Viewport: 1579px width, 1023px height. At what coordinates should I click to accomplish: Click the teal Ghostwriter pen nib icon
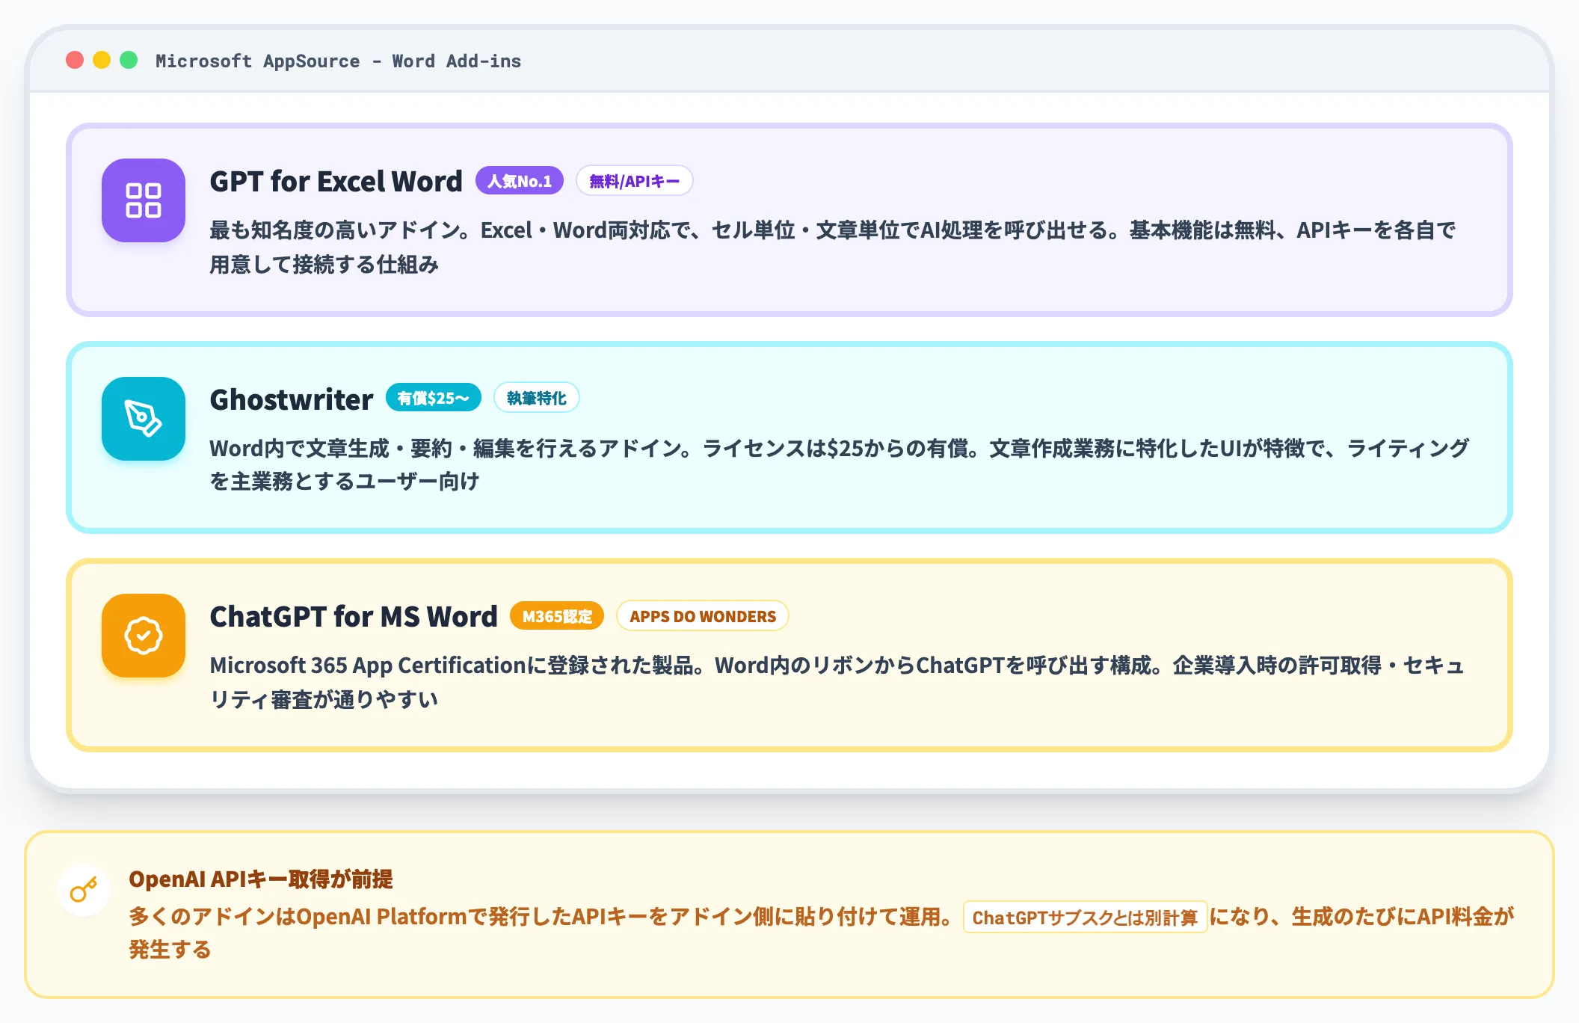click(144, 419)
